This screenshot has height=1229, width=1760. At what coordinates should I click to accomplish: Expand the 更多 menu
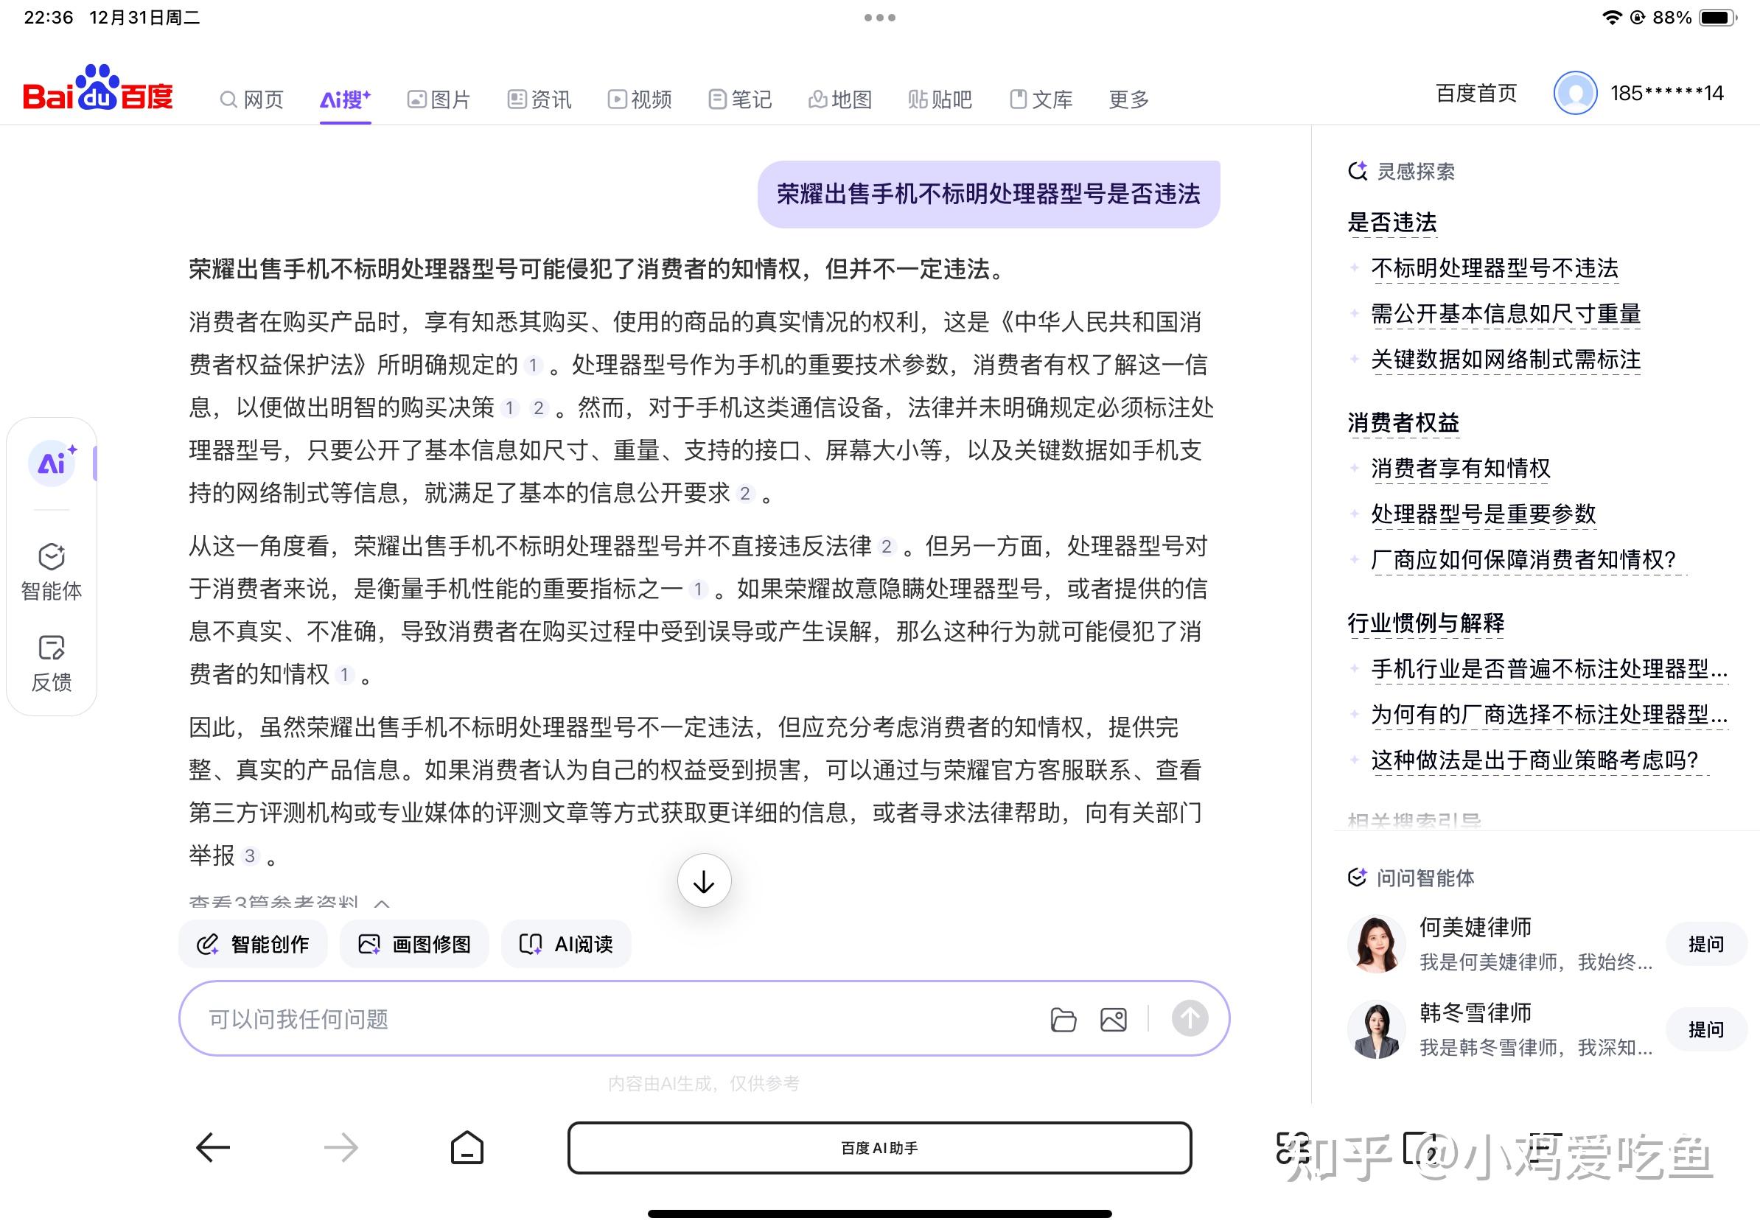click(1128, 99)
